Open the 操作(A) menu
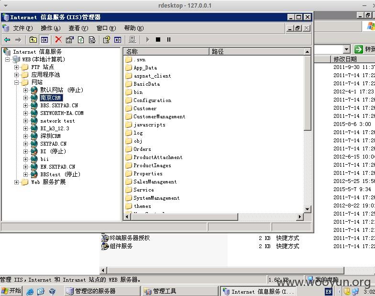Image resolution: width=375 pixels, height=296 pixels. 51,28
